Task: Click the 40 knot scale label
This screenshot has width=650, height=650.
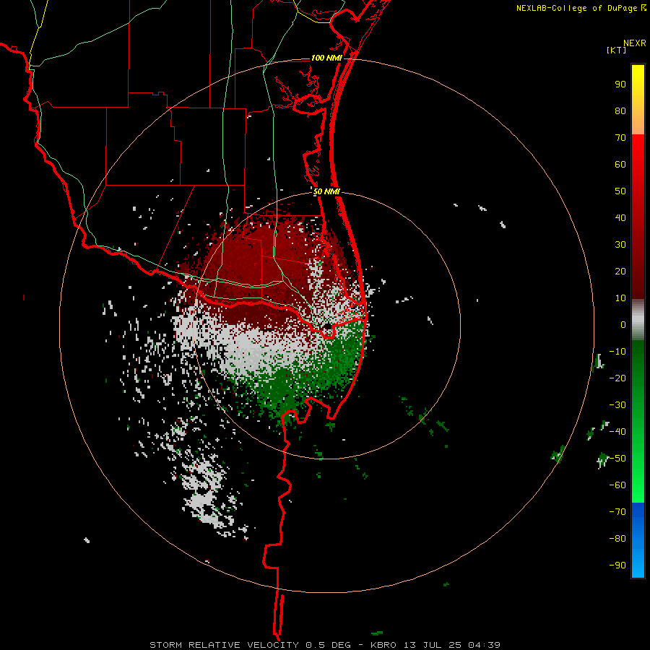Action: [620, 217]
